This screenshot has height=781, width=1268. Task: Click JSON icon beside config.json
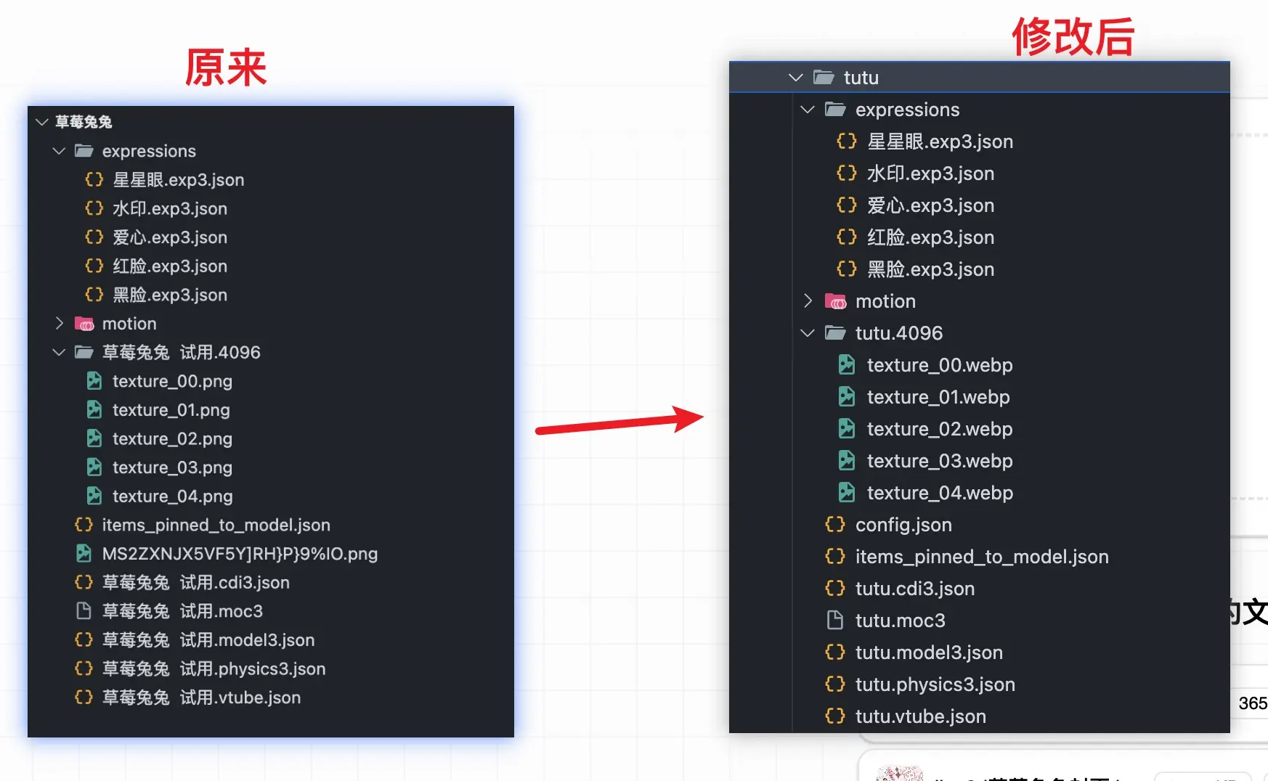click(835, 525)
